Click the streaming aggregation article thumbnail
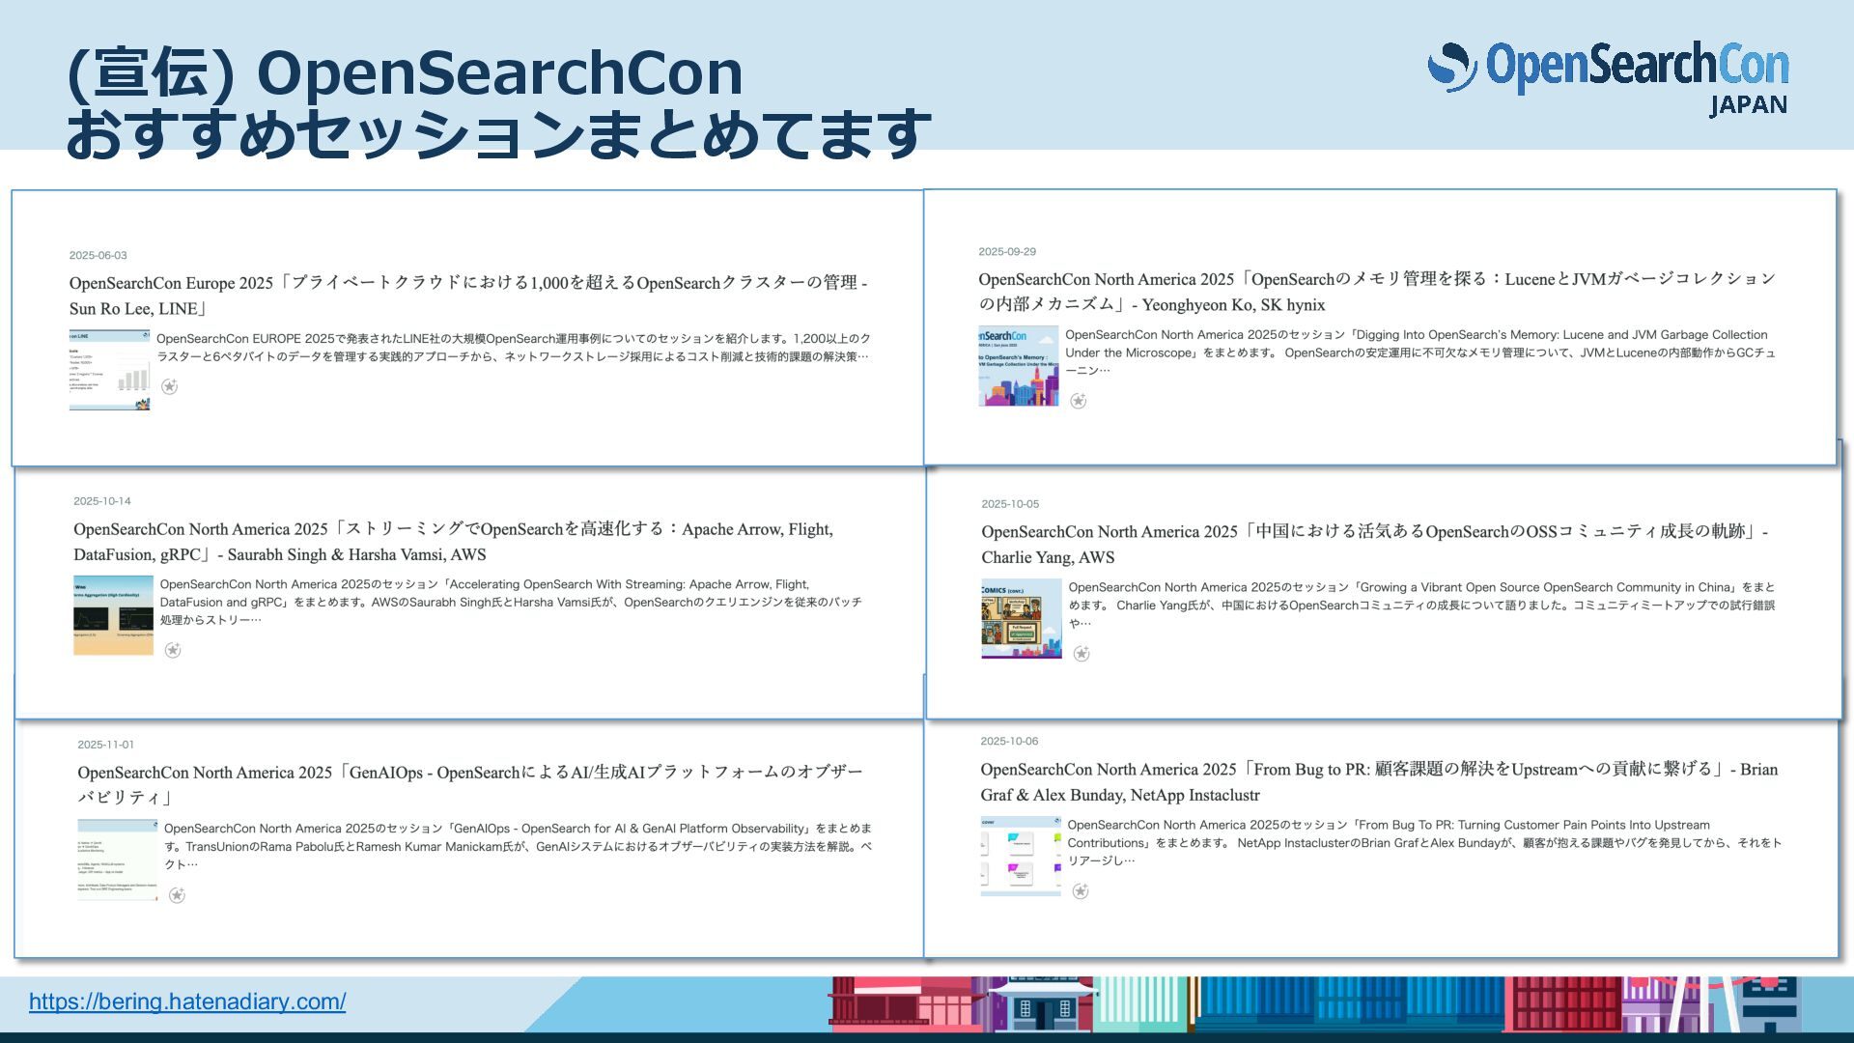This screenshot has height=1043, width=1854. pos(113,615)
